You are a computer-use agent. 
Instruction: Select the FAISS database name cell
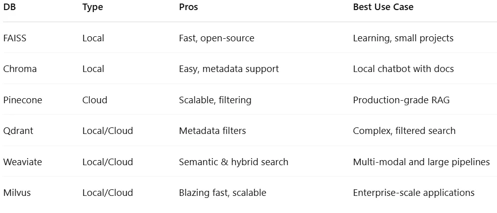pos(15,38)
